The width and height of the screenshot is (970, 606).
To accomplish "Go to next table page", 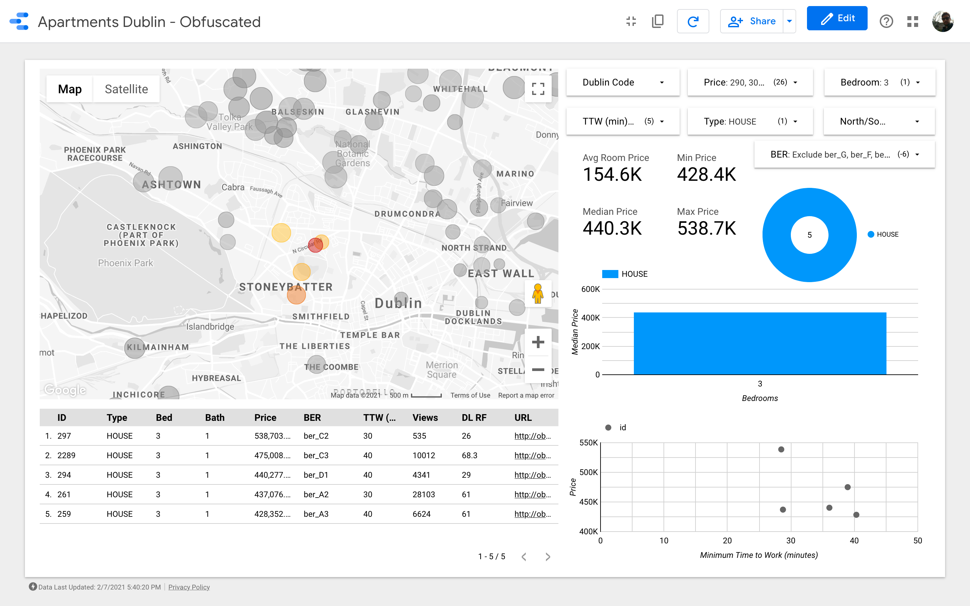I will click(x=548, y=557).
